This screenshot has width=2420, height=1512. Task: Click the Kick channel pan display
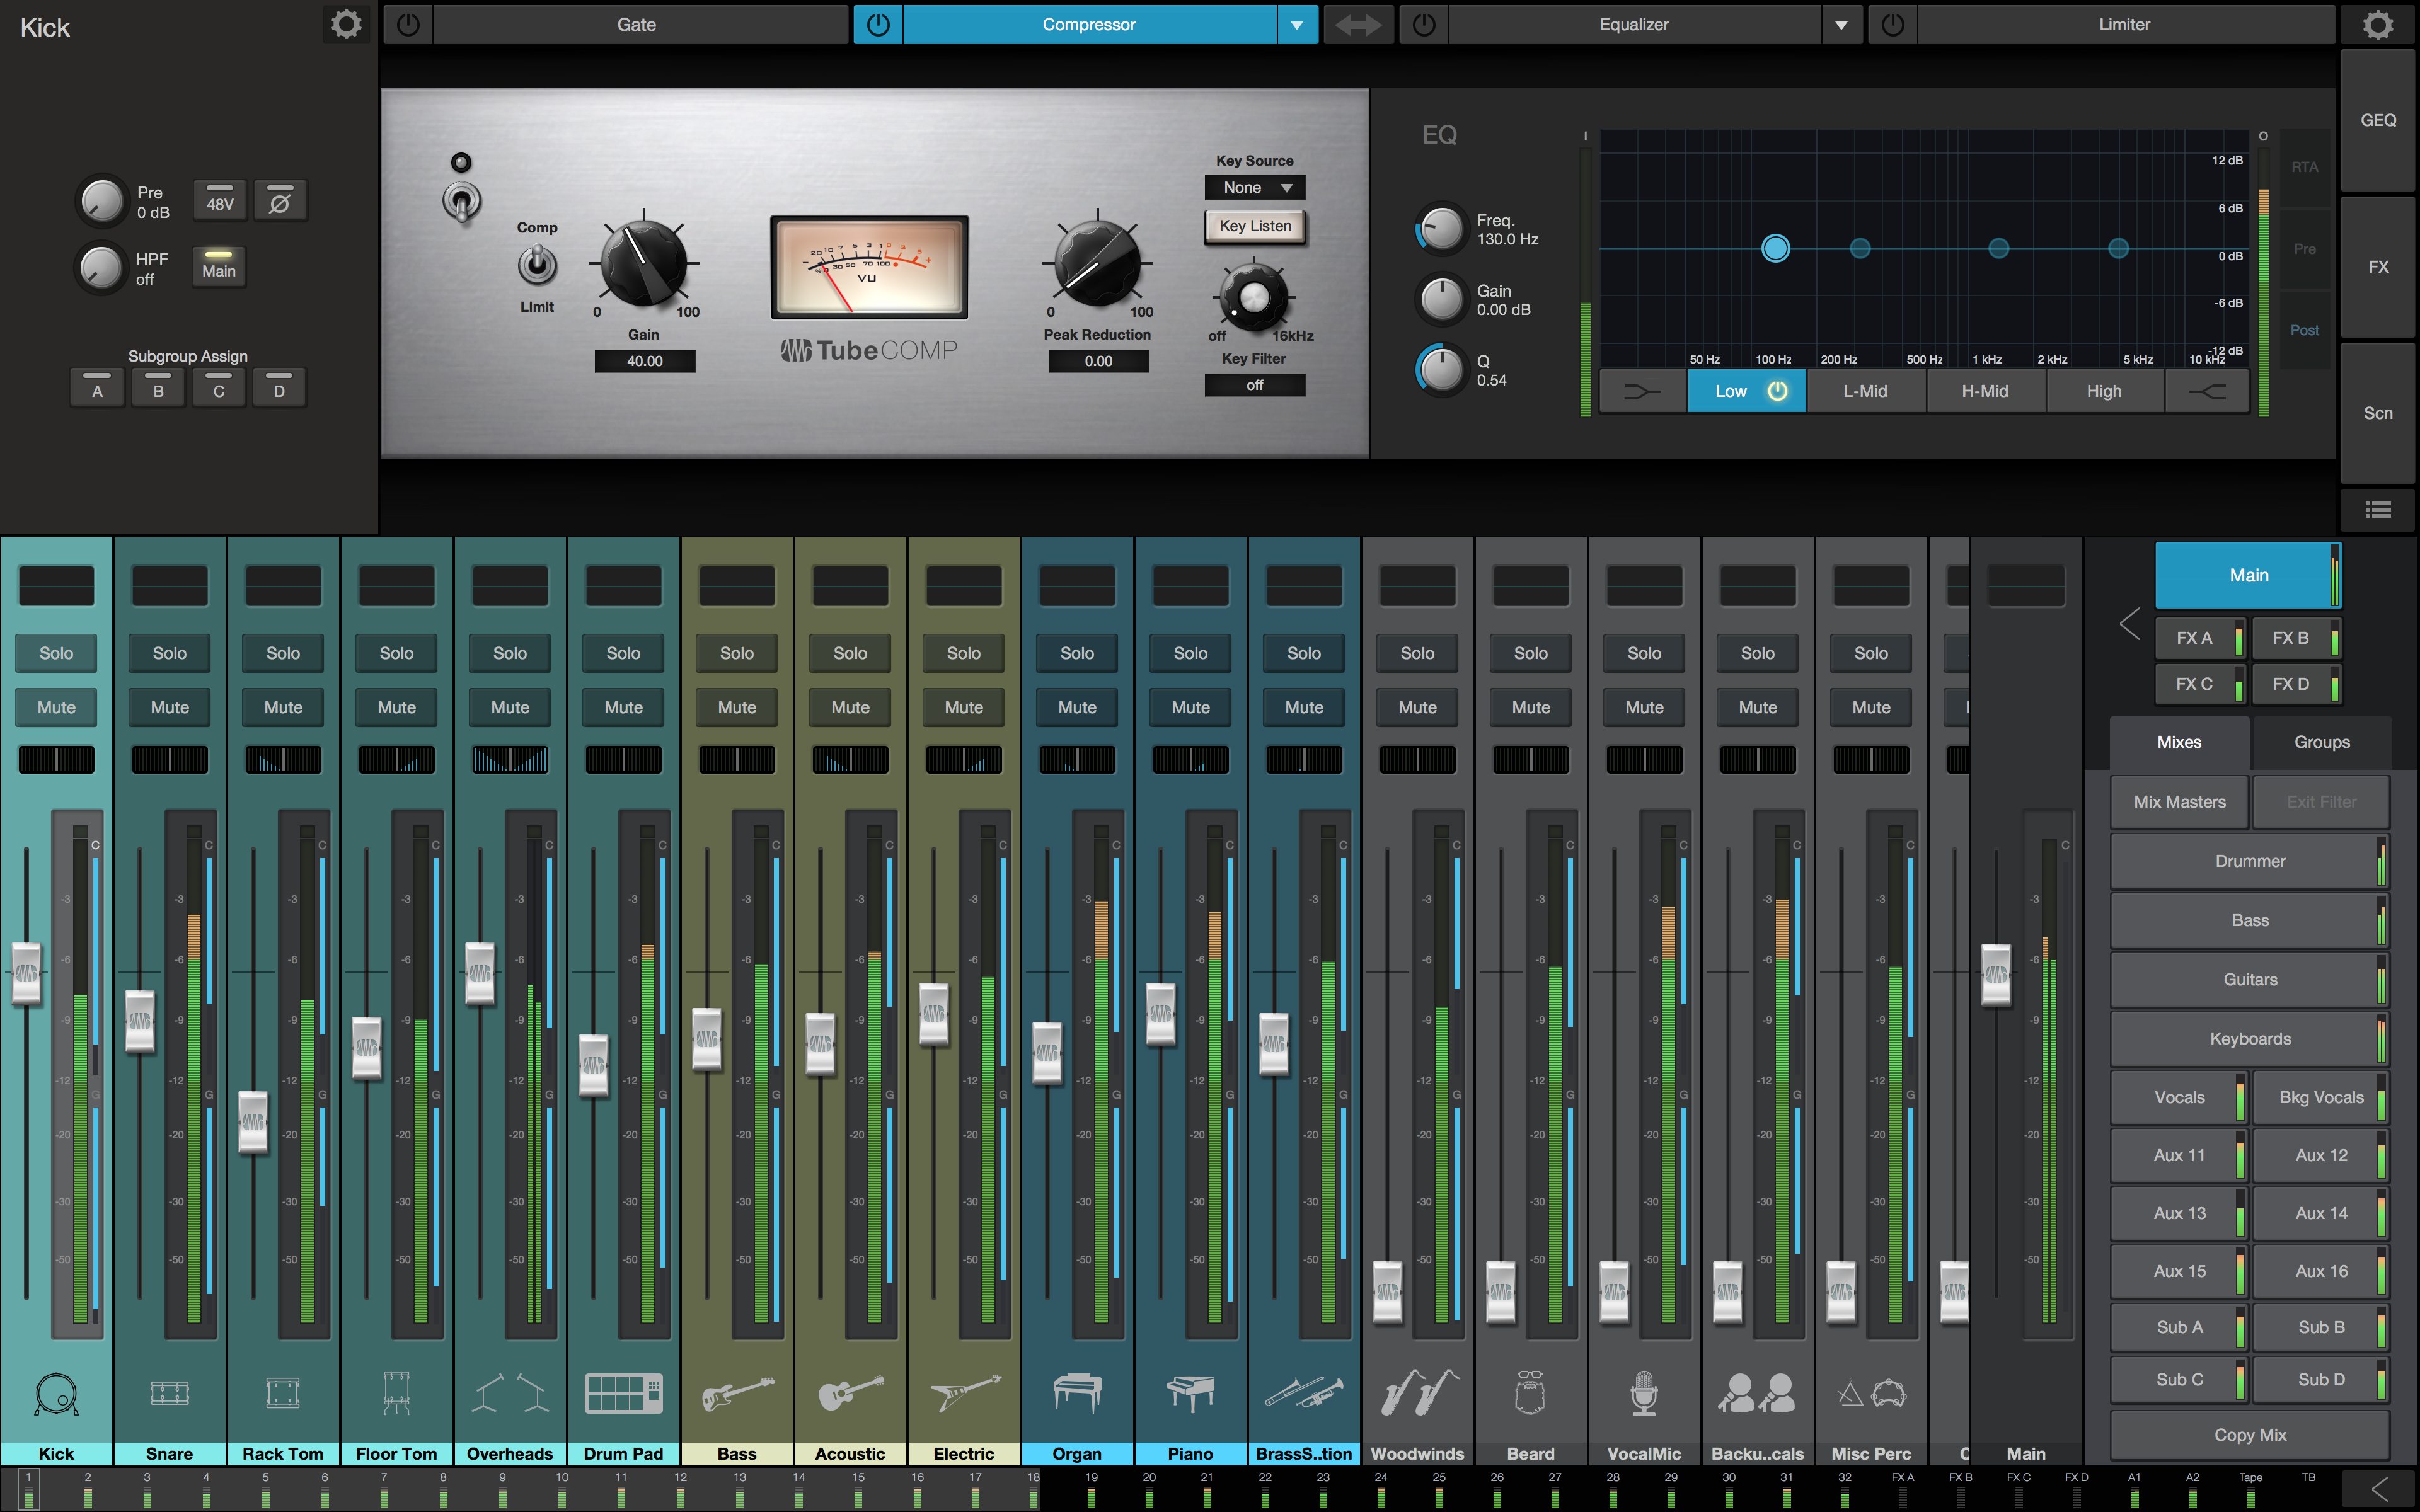click(x=56, y=760)
